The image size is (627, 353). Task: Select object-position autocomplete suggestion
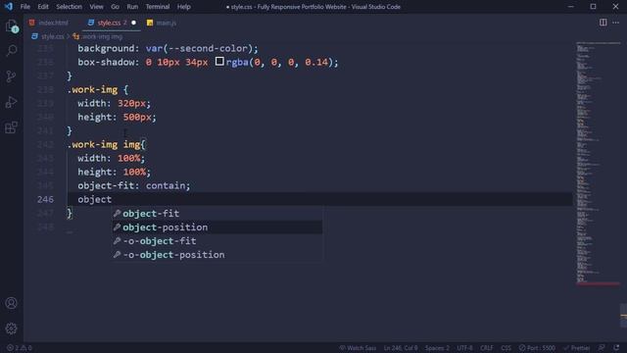point(217,227)
